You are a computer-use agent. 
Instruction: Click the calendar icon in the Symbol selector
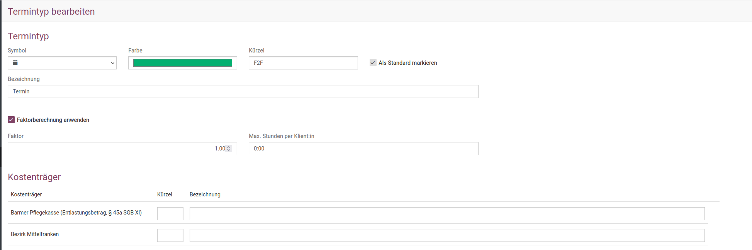coord(15,62)
